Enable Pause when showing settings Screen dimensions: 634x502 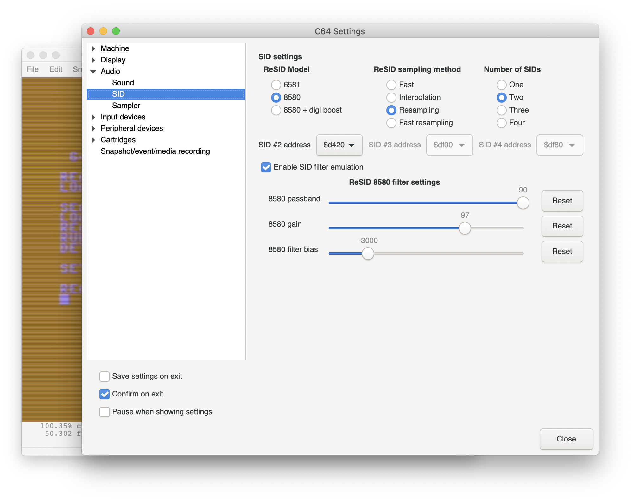[105, 412]
